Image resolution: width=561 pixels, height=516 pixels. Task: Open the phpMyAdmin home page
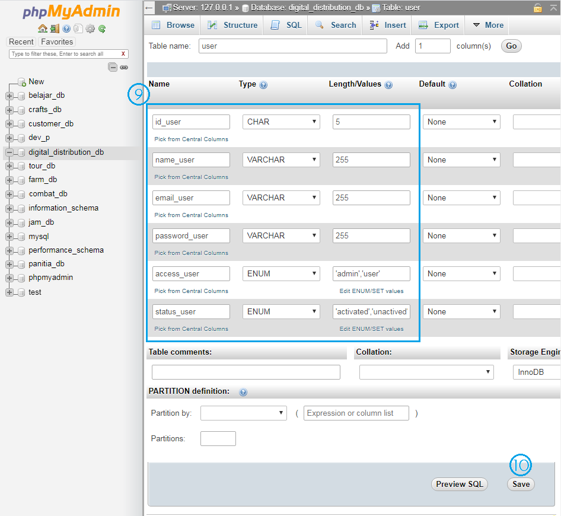click(x=42, y=28)
